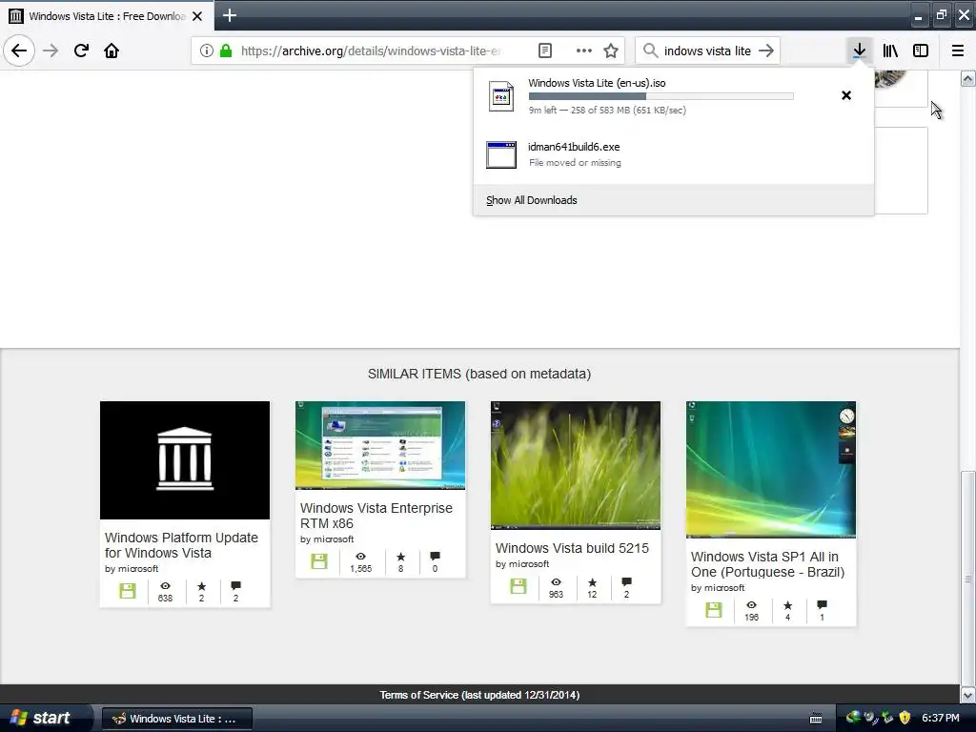Click the iso download progress bar
The width and height of the screenshot is (976, 732).
coord(661,96)
